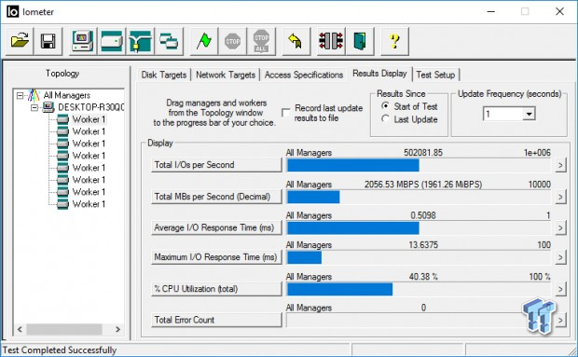The image size is (578, 357).
Task: Open a test configuration file
Action: pos(20,41)
